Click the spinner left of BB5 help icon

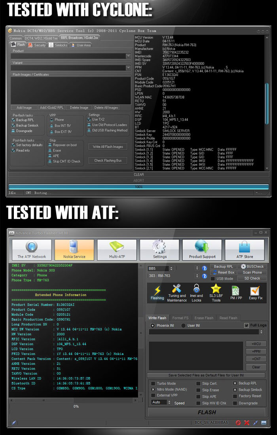coord(197,268)
